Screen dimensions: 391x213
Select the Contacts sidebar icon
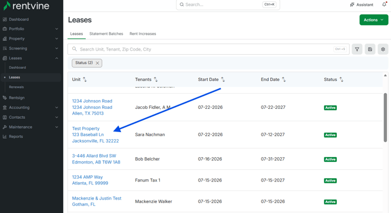click(x=5, y=118)
